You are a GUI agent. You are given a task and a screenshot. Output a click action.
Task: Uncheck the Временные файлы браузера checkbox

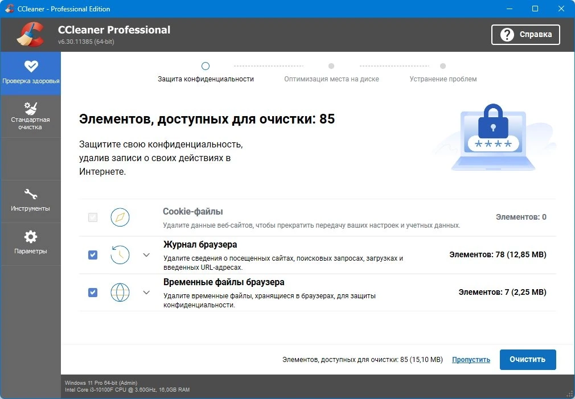(93, 293)
